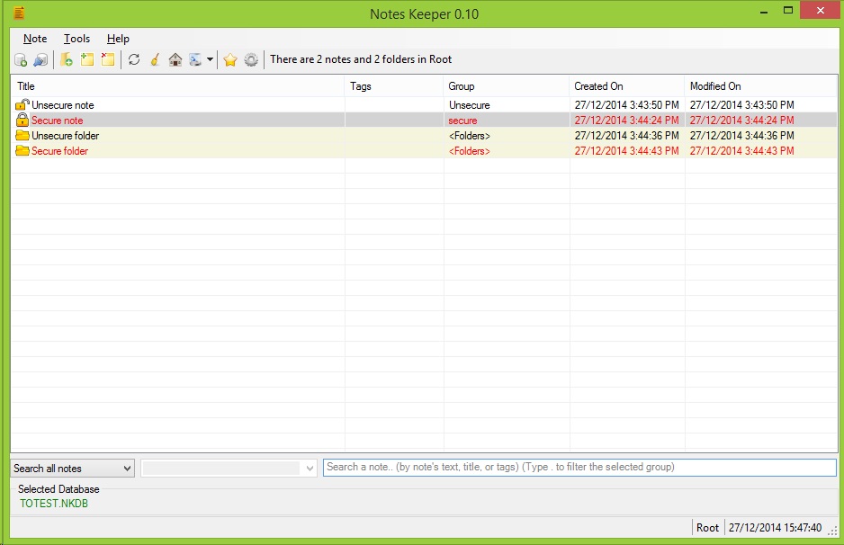
Task: Click the 'Search a note' input field
Action: (579, 468)
